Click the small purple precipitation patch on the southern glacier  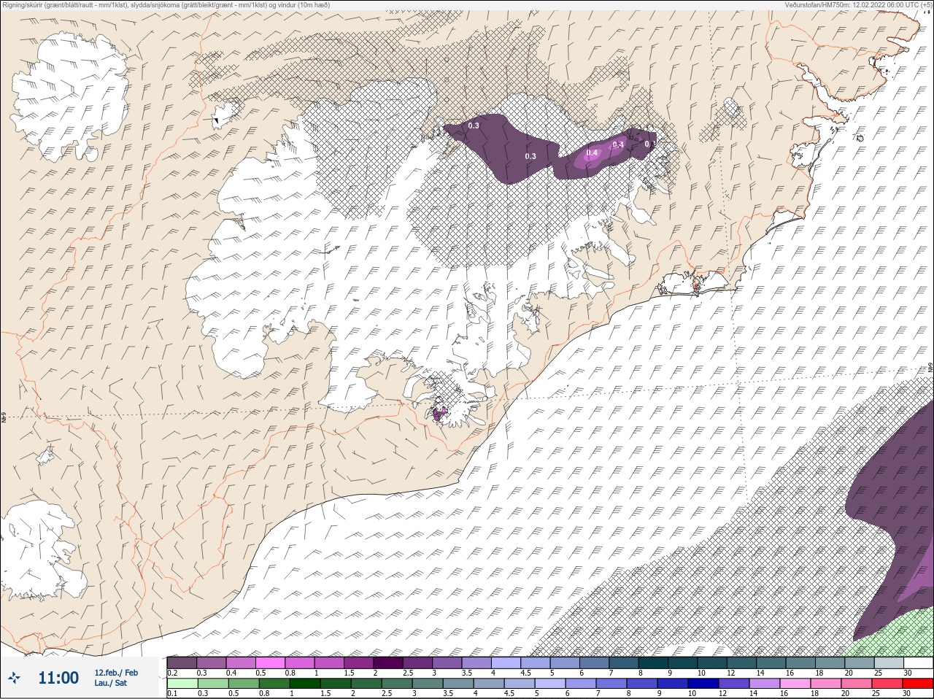[439, 414]
